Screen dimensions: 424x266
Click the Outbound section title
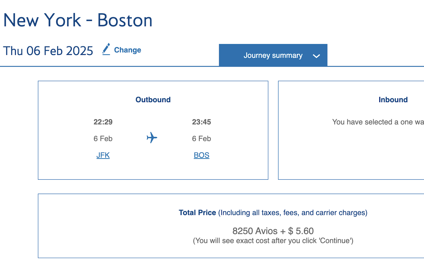153,100
